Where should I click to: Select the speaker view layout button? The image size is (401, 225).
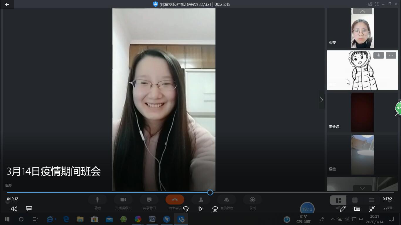pyautogui.click(x=338, y=200)
